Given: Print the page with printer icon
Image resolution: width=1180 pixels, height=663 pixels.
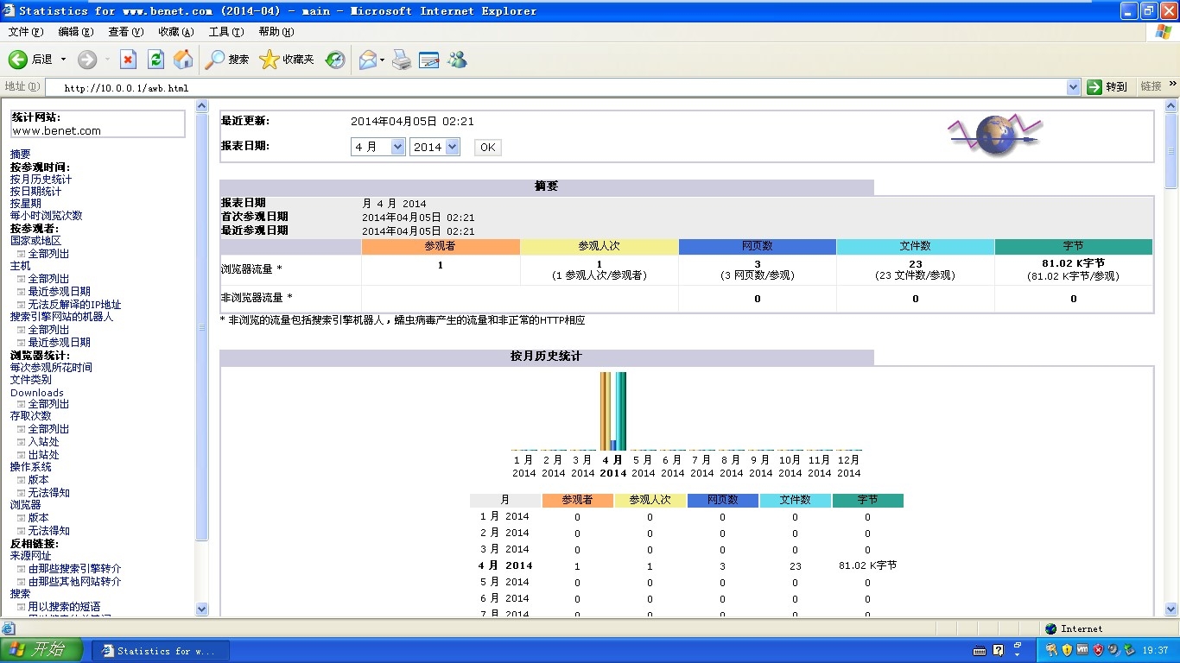Looking at the screenshot, I should pos(402,60).
